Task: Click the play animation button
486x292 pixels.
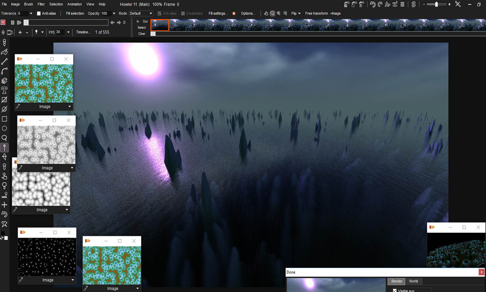Action: (x=19, y=22)
